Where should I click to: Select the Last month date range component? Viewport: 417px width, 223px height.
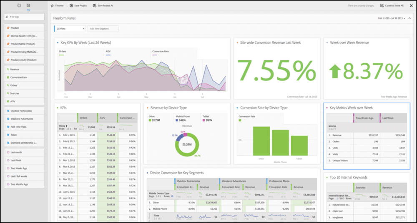tap(24, 152)
